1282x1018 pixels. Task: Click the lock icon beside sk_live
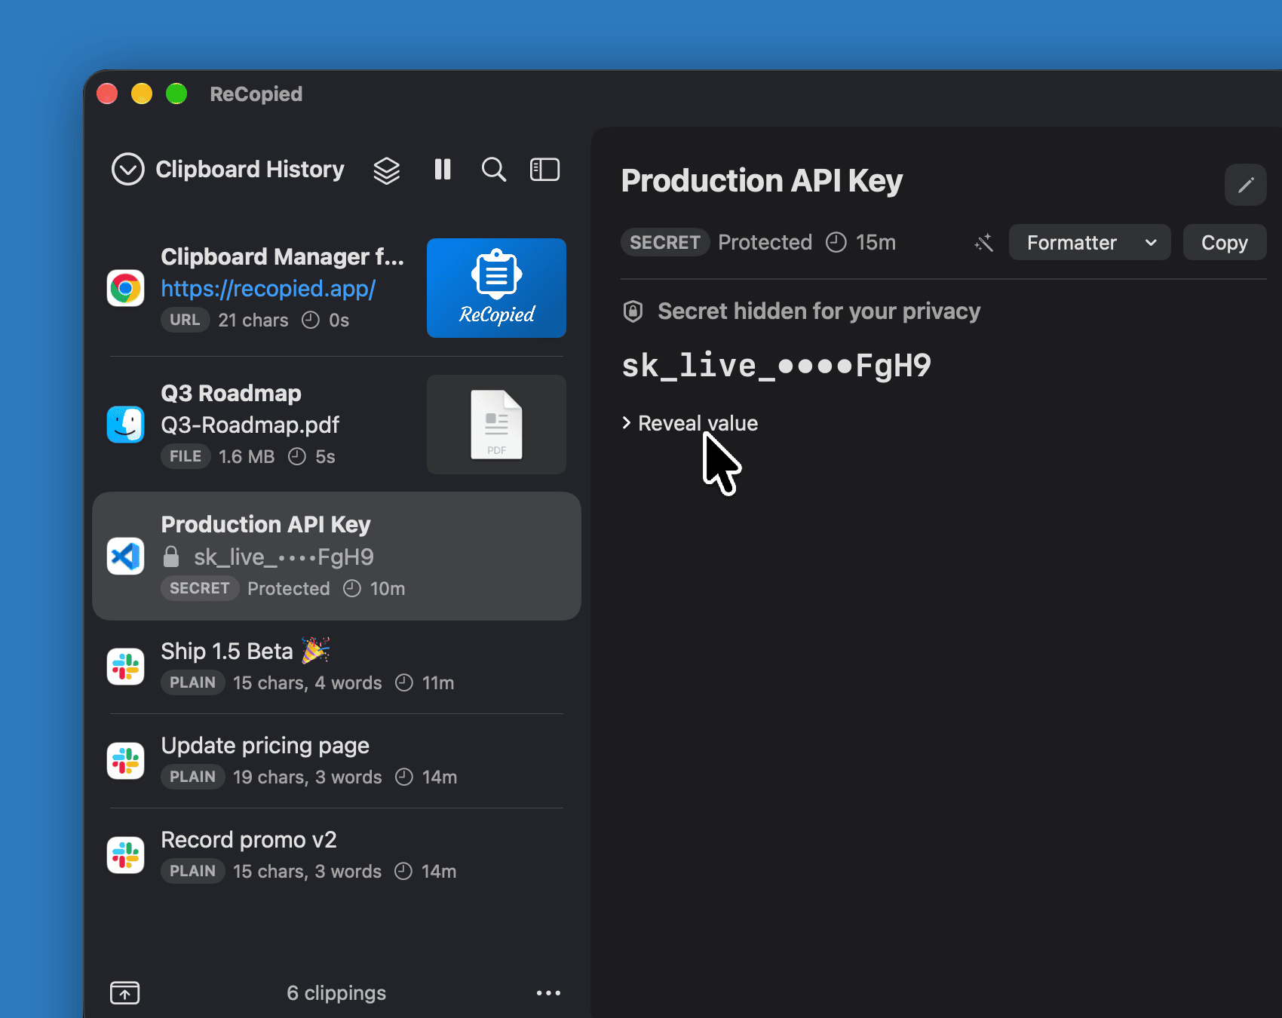pos(171,557)
